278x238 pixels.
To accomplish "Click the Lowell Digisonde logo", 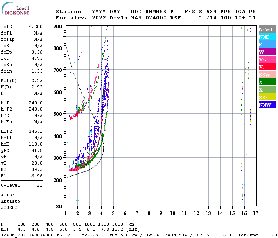I will tap(15, 8).
